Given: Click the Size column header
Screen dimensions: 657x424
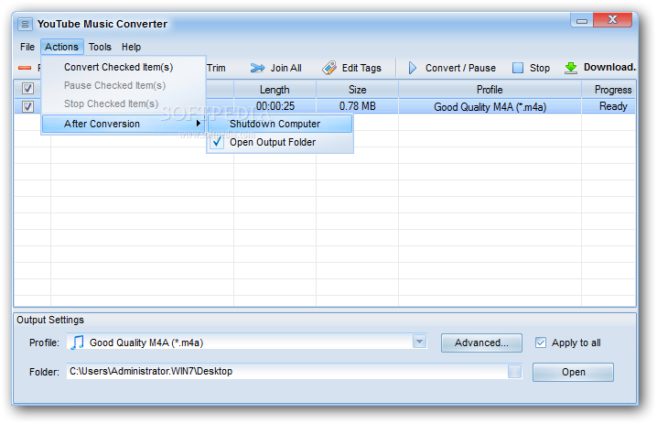Looking at the screenshot, I should pyautogui.click(x=357, y=90).
